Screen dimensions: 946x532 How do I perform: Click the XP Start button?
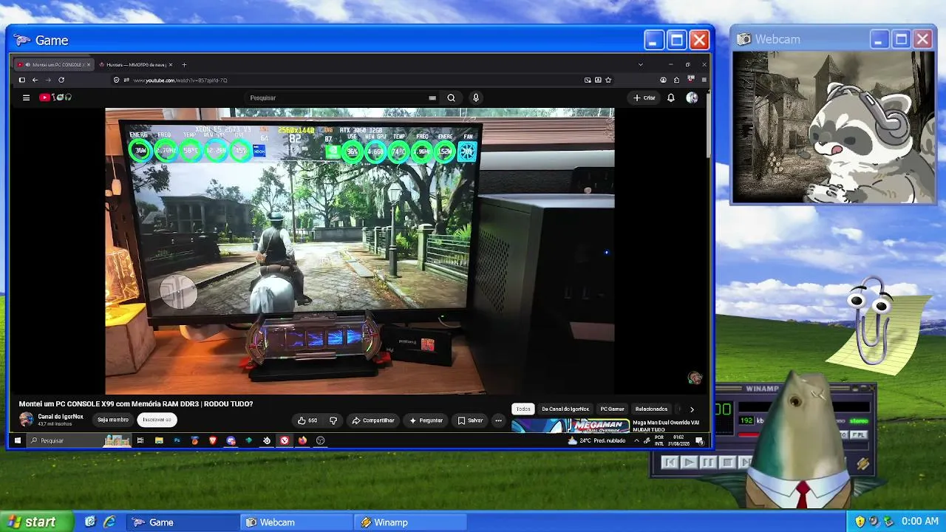coord(37,522)
